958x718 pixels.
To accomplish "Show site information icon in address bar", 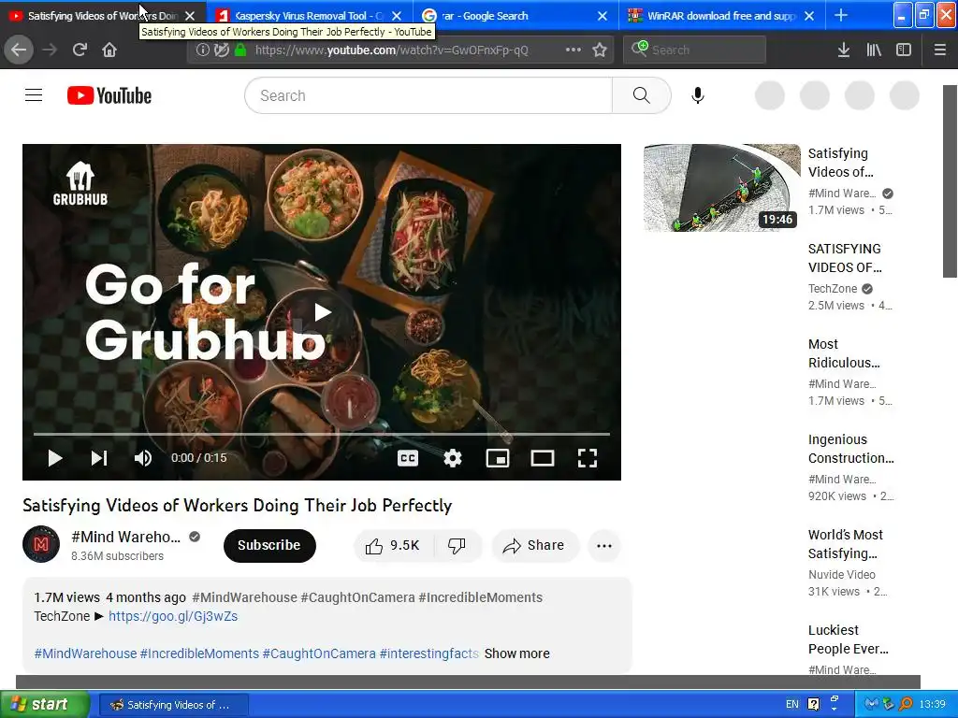I will pos(202,50).
